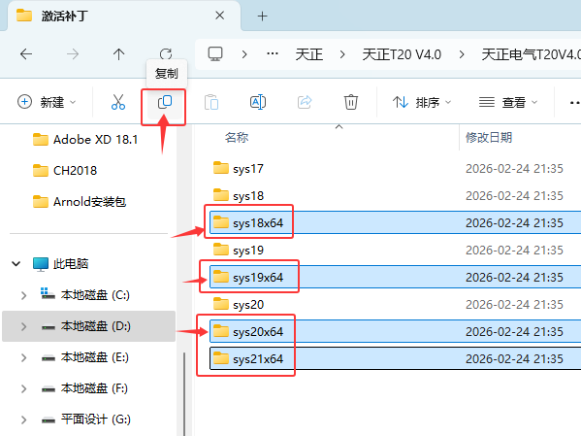Image resolution: width=581 pixels, height=436 pixels.
Task: Open the 排序 sort dropdown
Action: coord(422,102)
